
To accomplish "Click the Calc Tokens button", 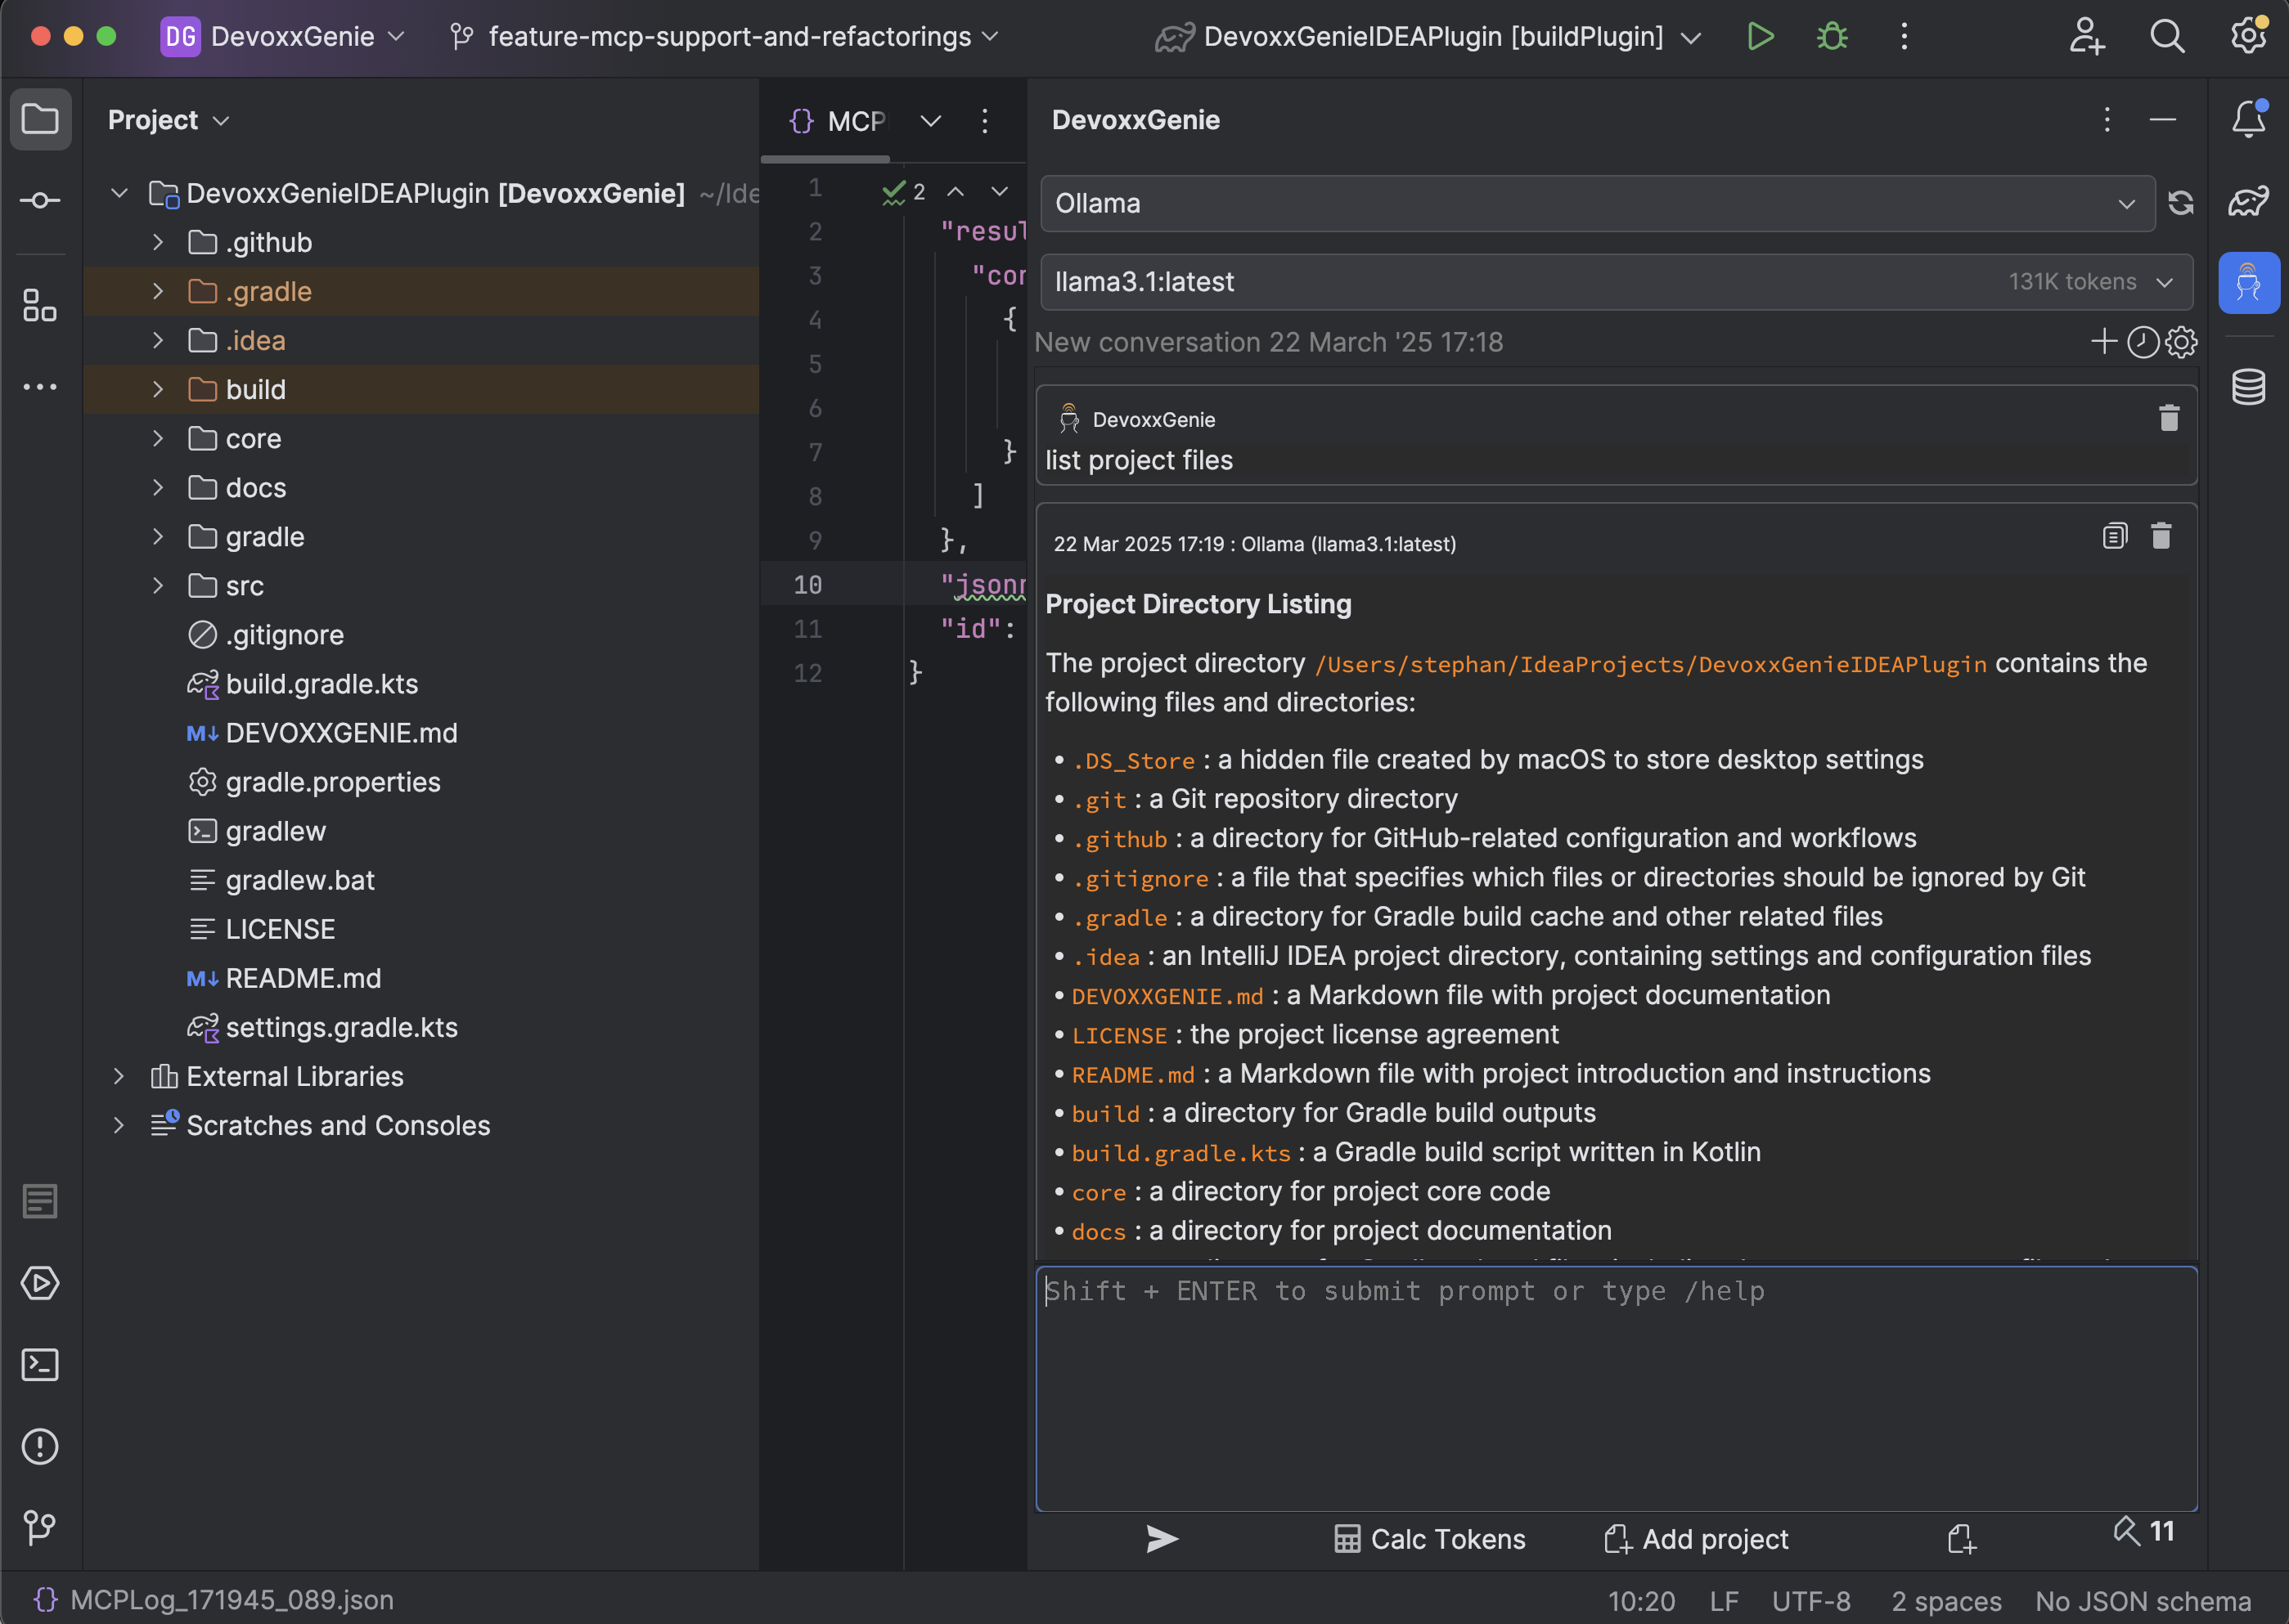I will [1430, 1538].
